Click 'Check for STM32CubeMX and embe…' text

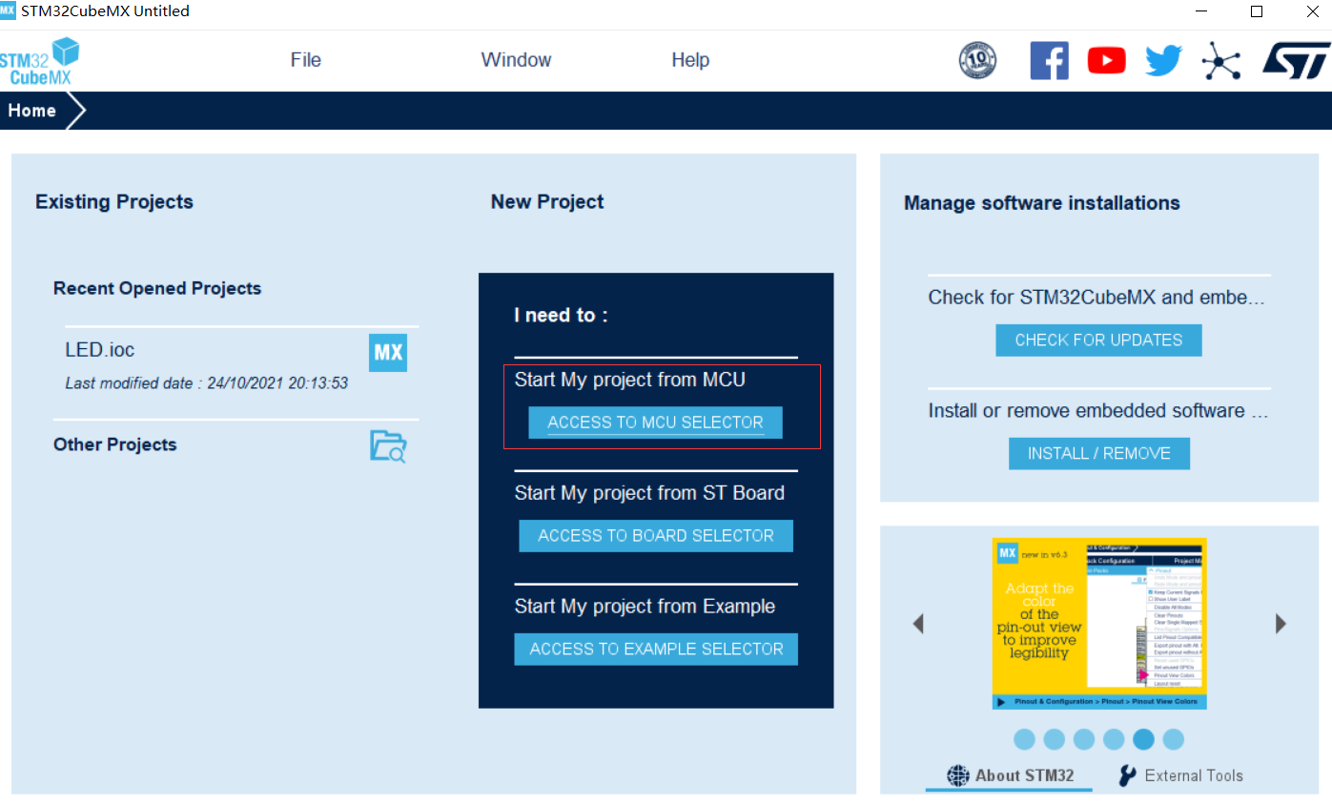tap(1096, 298)
